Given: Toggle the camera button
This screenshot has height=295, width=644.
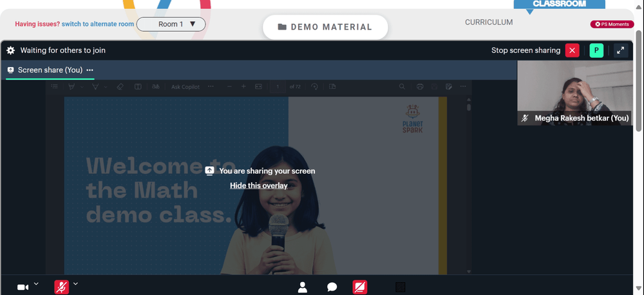Looking at the screenshot, I should (23, 287).
